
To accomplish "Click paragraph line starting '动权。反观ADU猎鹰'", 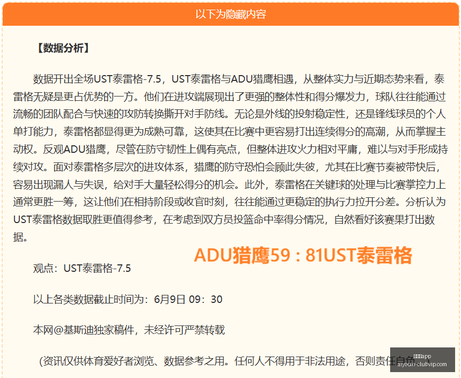I will click(x=231, y=150).
